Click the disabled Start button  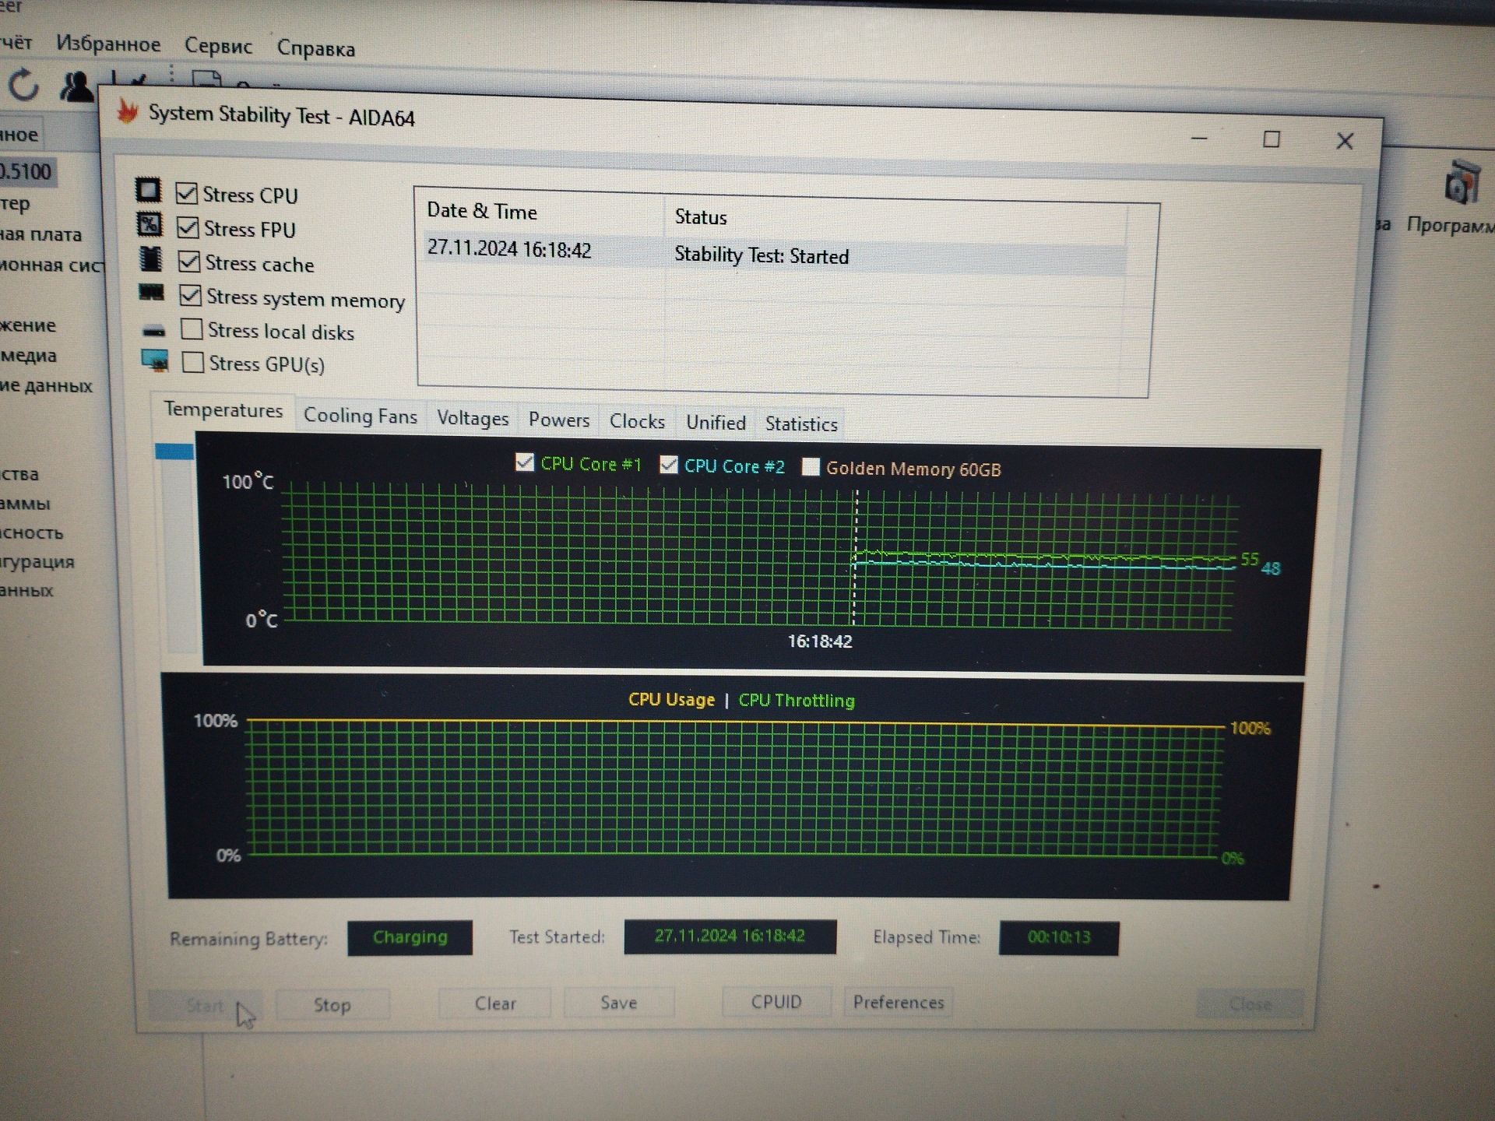click(206, 1006)
